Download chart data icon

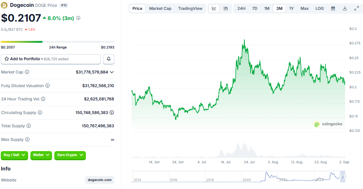point(345,9)
